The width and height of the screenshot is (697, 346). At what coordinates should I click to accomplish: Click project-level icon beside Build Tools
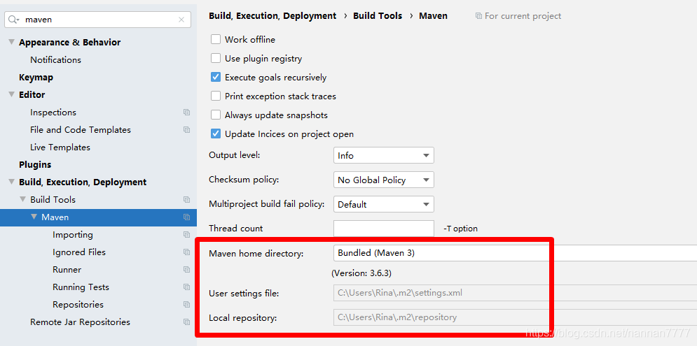coord(187,200)
